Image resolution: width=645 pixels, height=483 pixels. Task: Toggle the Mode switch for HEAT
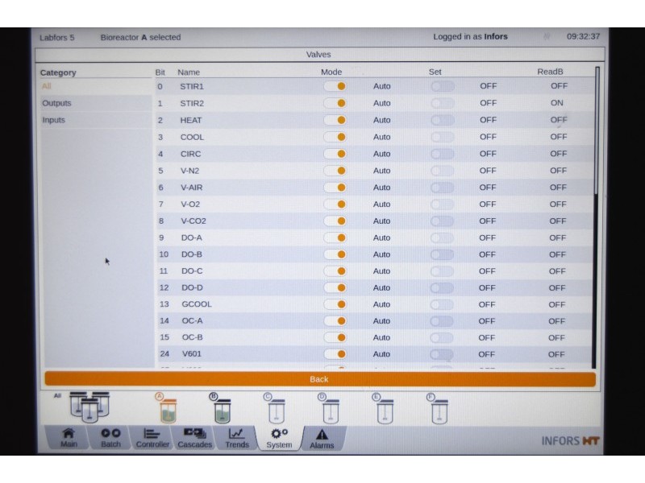pyautogui.click(x=335, y=120)
